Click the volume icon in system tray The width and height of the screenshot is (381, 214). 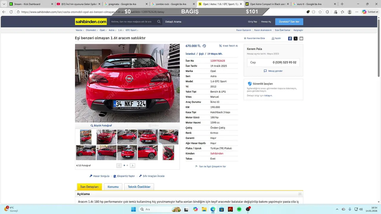361,209
